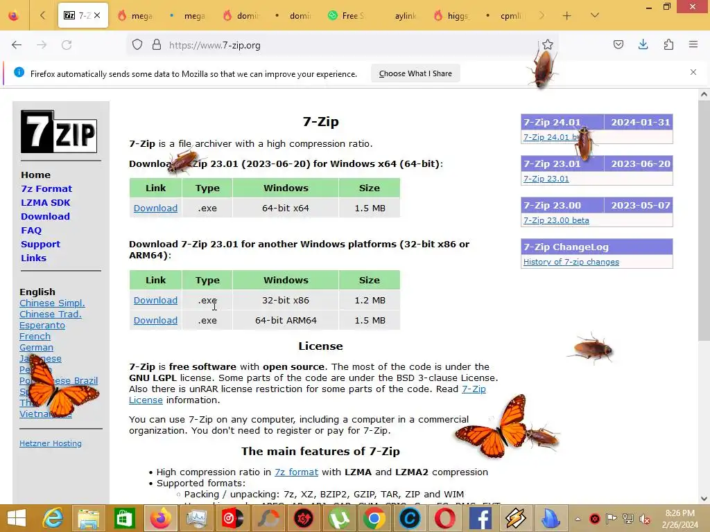Screen dimensions: 710x532
Task: Click the 7-Zip logo image
Action: pos(59,132)
